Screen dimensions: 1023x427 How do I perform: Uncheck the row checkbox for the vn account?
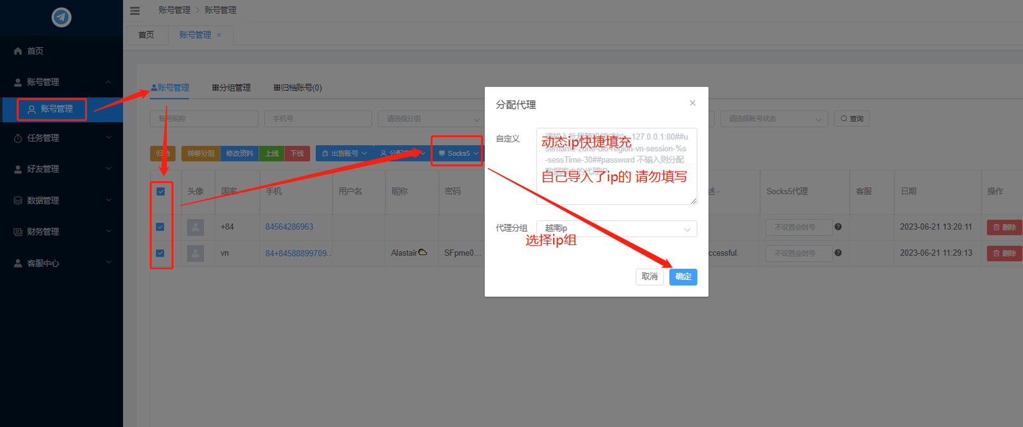160,253
